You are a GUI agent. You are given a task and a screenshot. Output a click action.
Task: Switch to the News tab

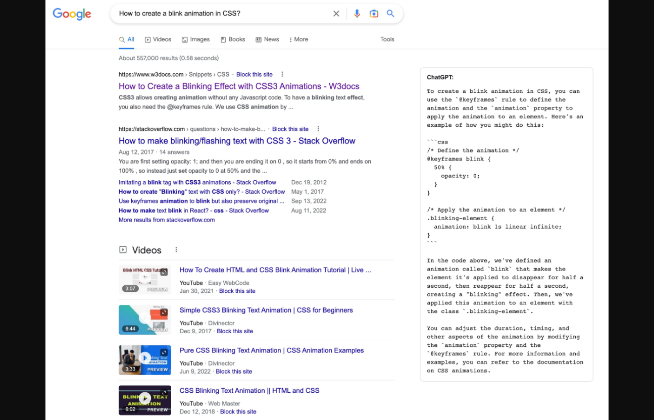(x=267, y=39)
